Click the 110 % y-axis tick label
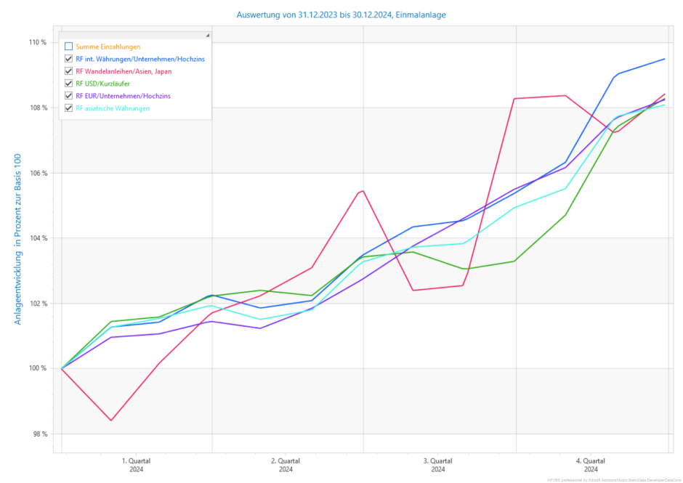This screenshot has width=683, height=483. click(x=39, y=42)
